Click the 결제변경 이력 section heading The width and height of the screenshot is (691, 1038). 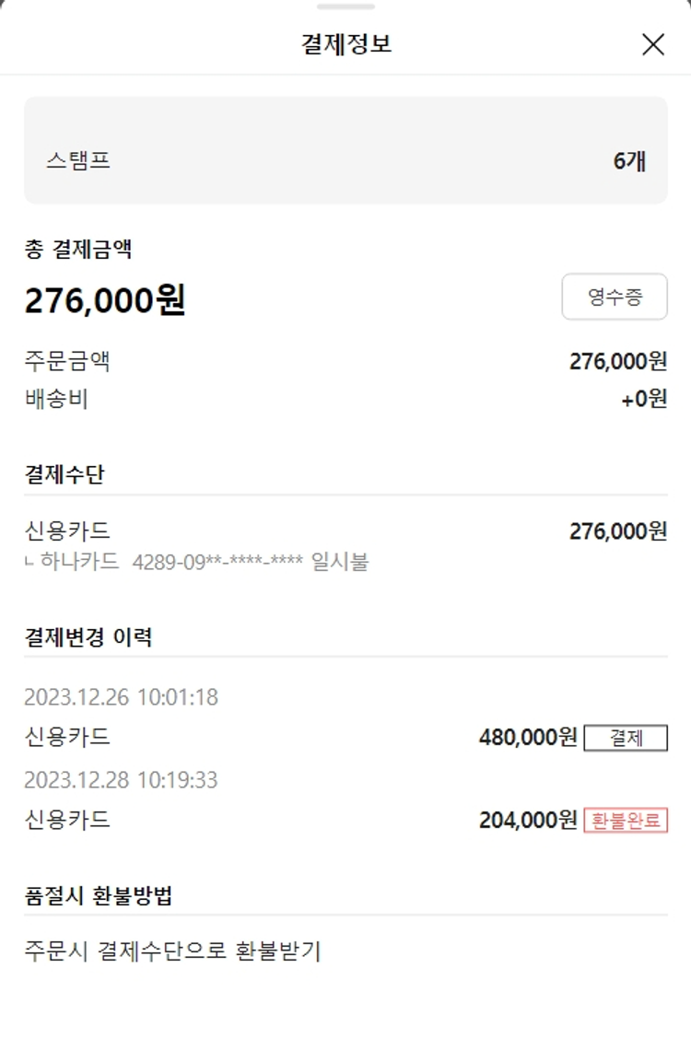[x=88, y=636]
